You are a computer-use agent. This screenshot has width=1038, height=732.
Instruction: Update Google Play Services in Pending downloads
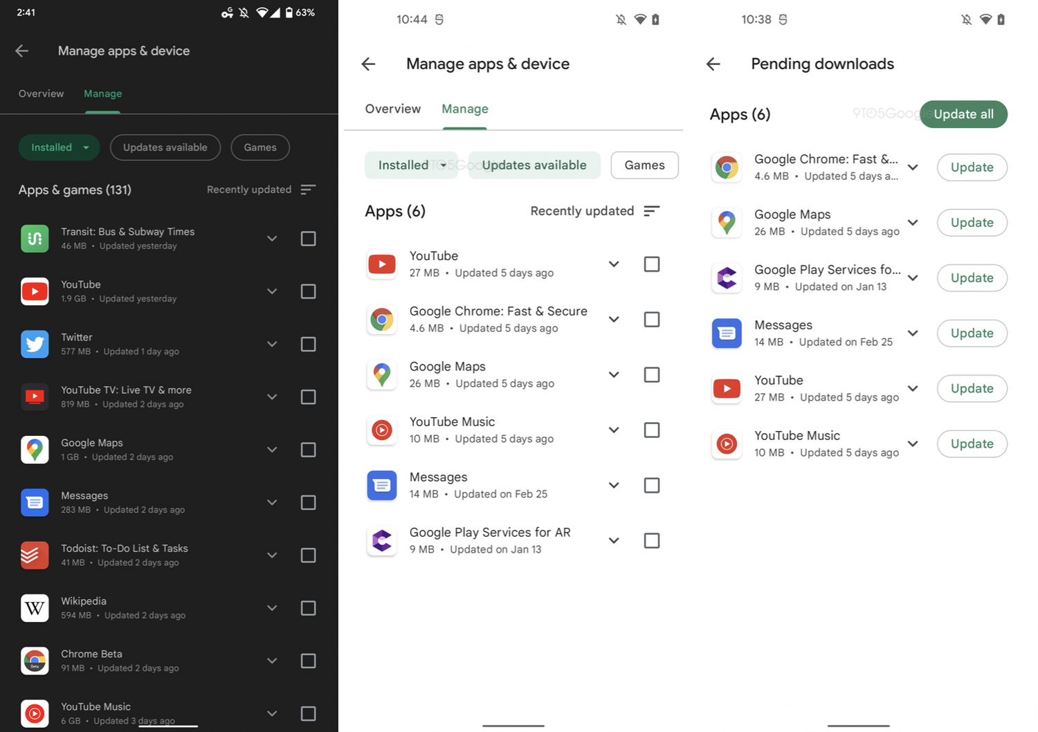[972, 278]
